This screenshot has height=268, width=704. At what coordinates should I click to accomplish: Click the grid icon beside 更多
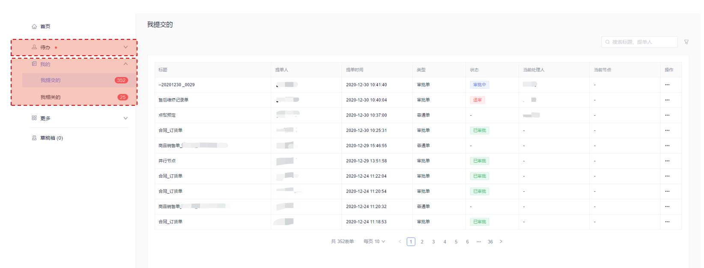(34, 118)
